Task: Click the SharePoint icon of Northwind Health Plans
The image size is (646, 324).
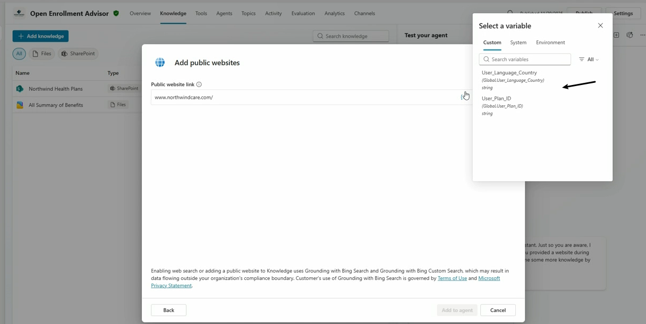Action: point(20,89)
